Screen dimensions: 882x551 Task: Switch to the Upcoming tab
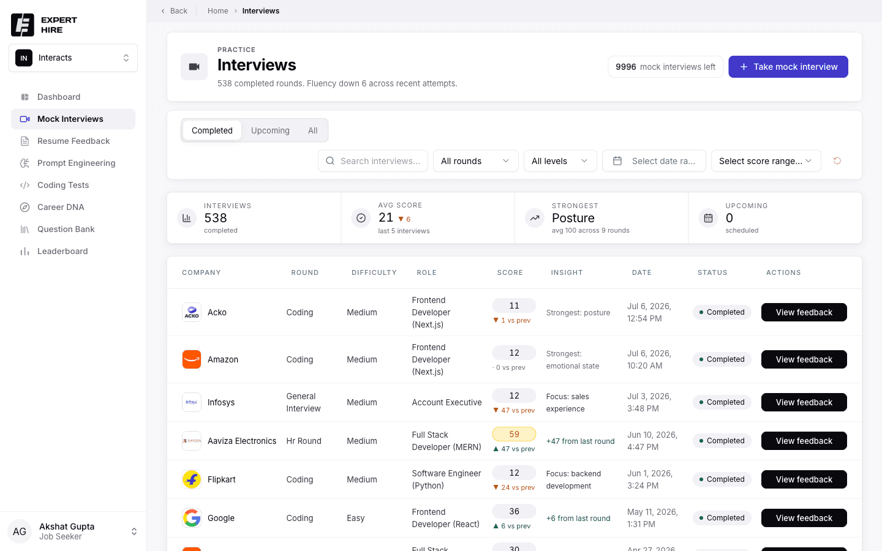[x=270, y=130]
